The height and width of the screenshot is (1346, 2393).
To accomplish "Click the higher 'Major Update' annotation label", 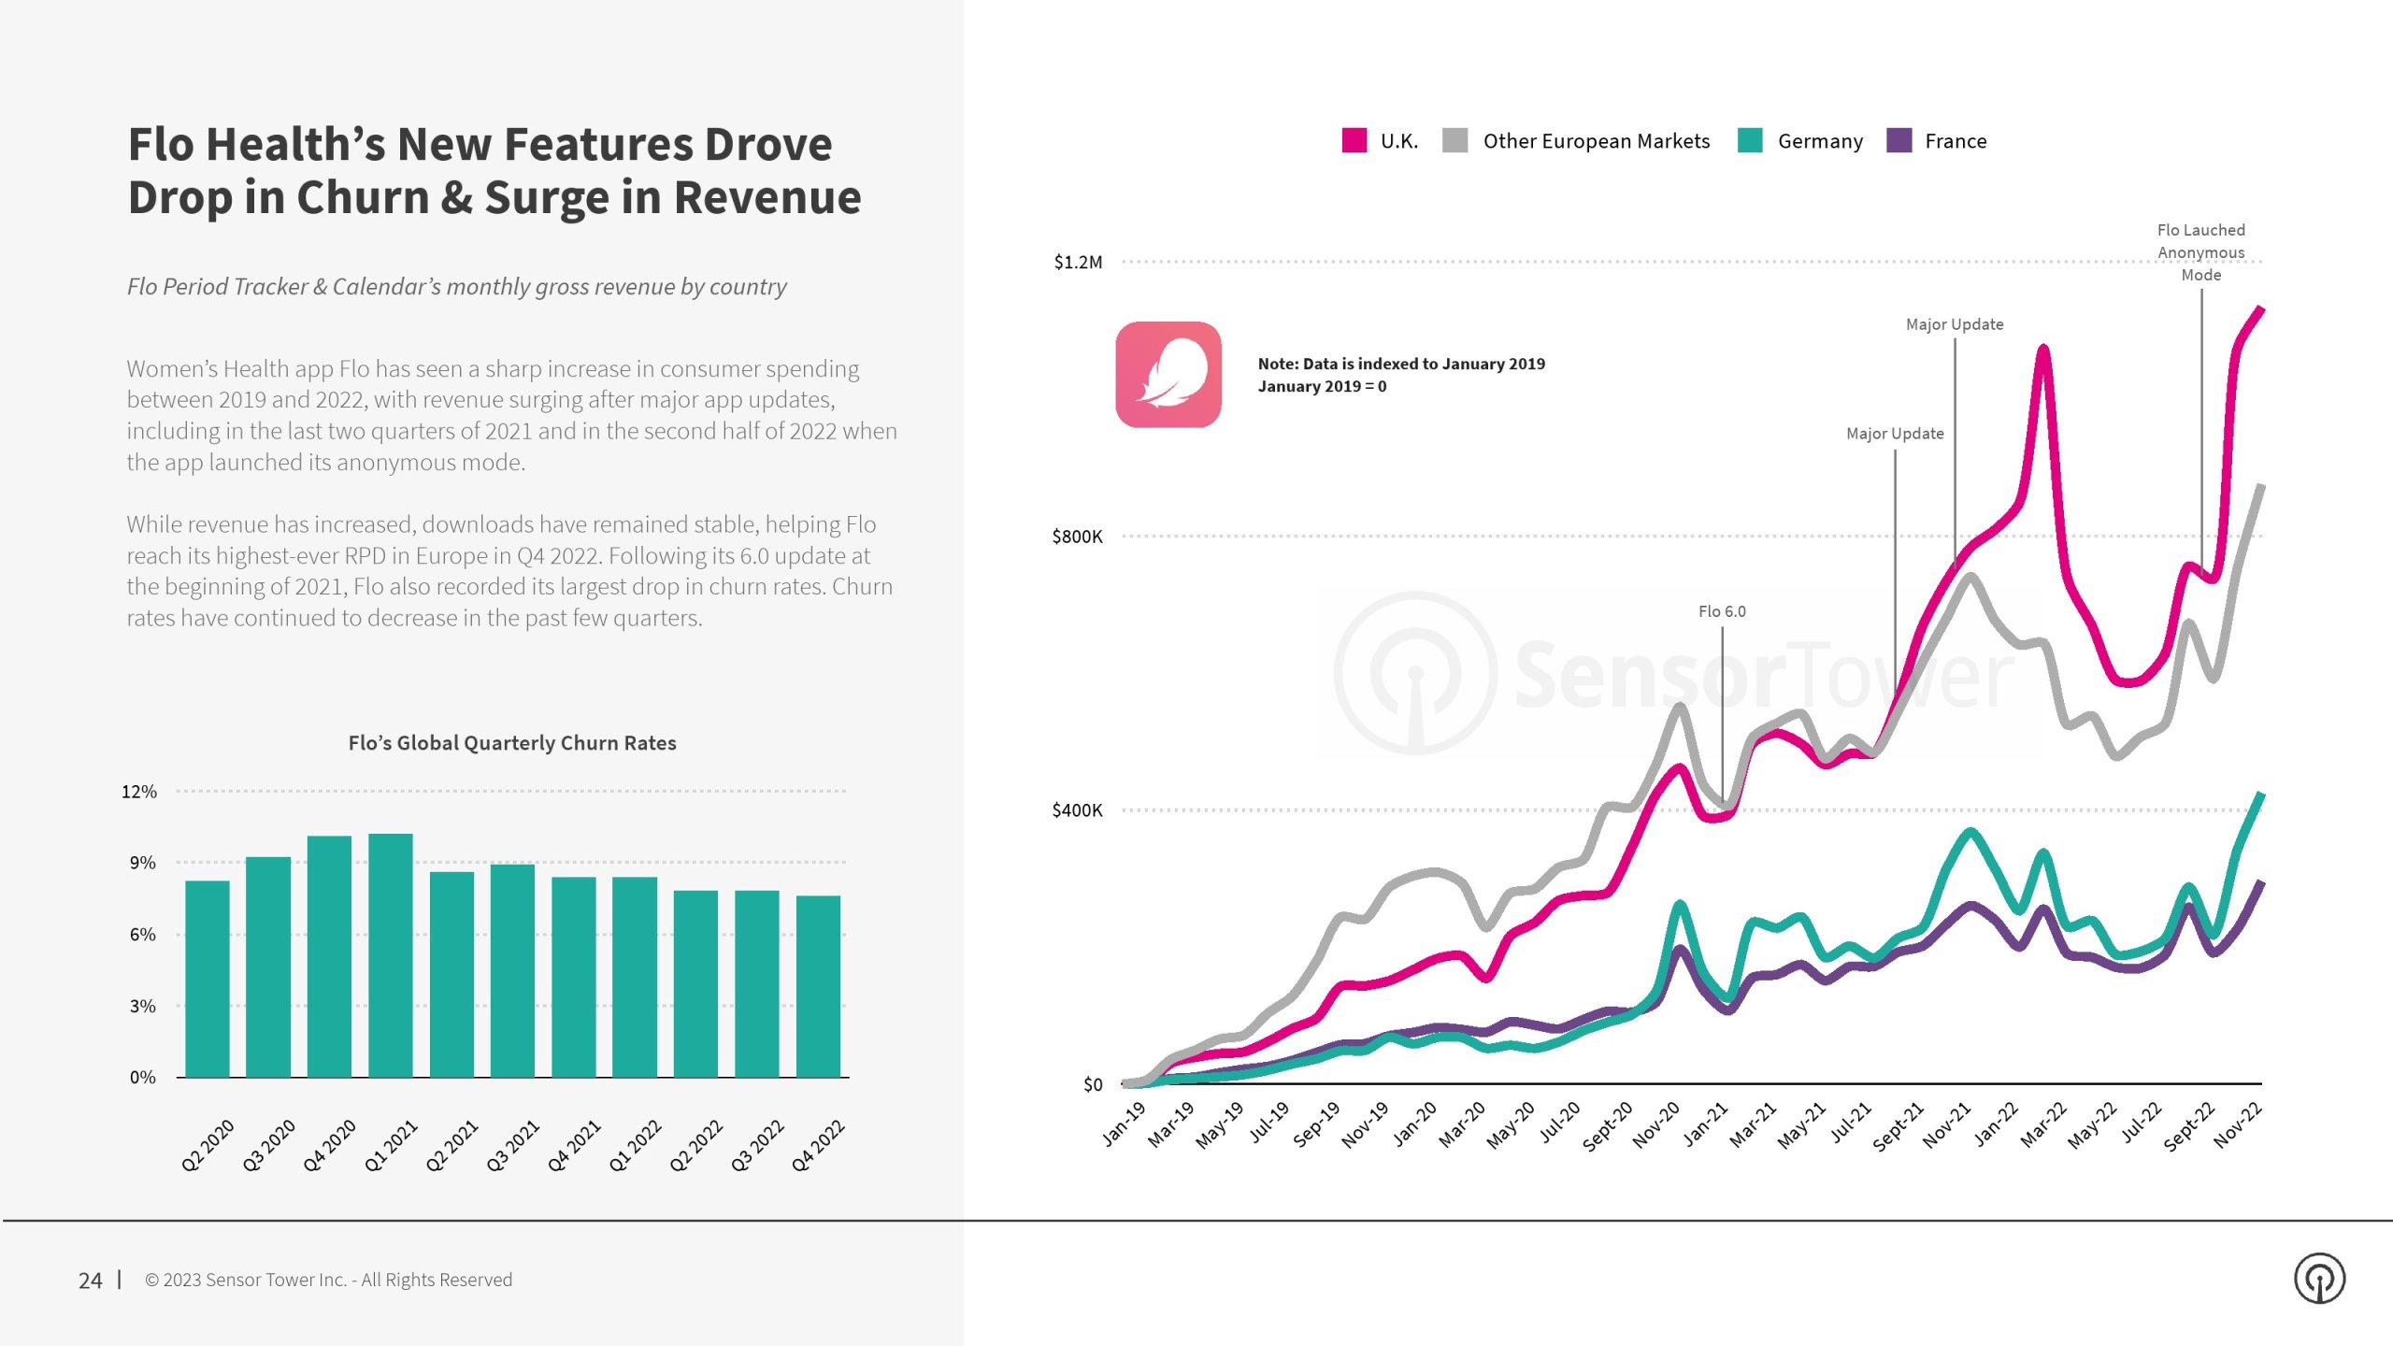I will coord(1955,324).
